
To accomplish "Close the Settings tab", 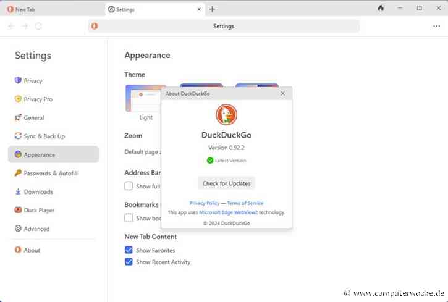I will 199,9.
